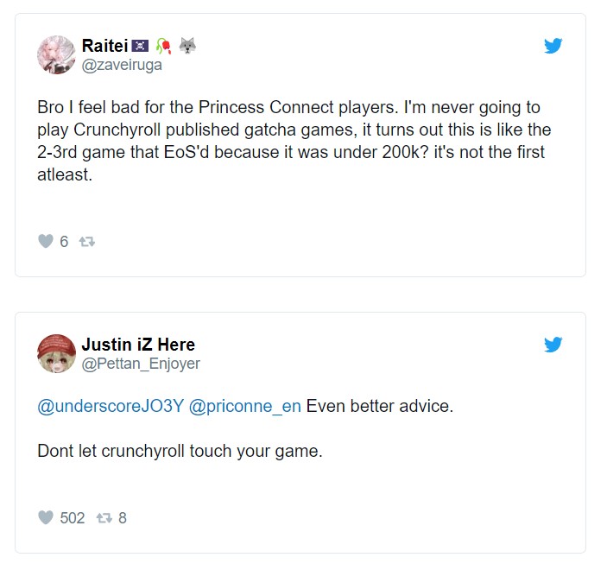The height and width of the screenshot is (570, 607).
Task: Visit the @Pettan_Enjoyer handle link
Action: (141, 364)
